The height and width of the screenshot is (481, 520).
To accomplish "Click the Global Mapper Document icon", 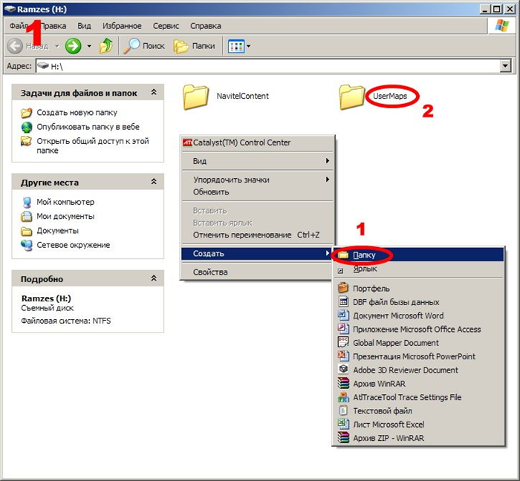I will point(343,342).
